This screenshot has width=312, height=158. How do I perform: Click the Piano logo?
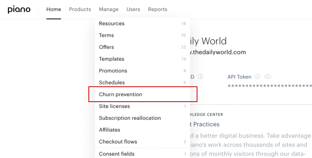19,9
